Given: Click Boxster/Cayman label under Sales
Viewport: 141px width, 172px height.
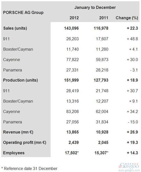Looking at the screenshot, I should coord(18,49).
